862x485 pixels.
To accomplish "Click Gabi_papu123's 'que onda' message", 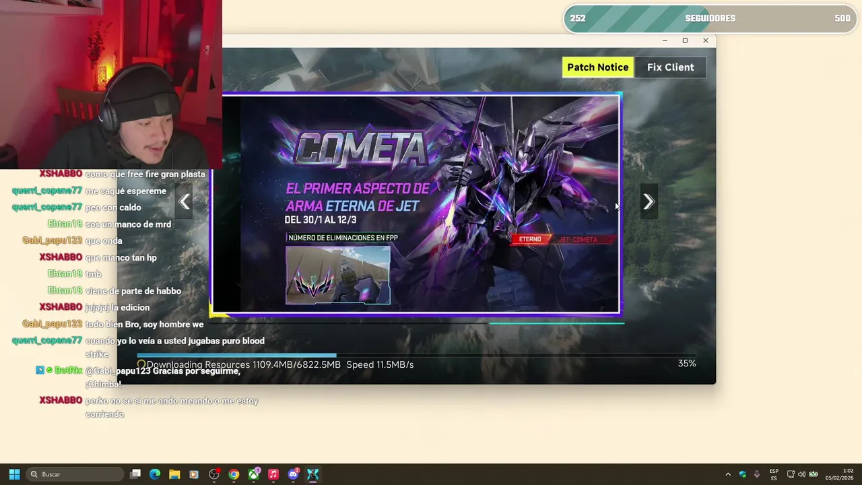I will point(103,240).
